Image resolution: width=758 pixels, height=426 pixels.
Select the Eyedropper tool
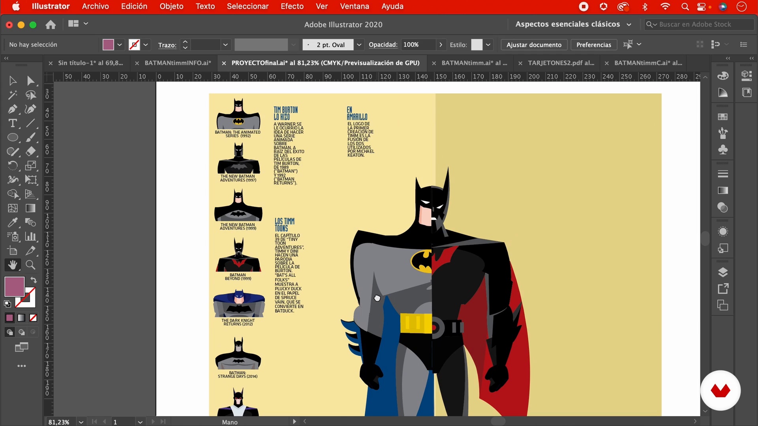13,222
